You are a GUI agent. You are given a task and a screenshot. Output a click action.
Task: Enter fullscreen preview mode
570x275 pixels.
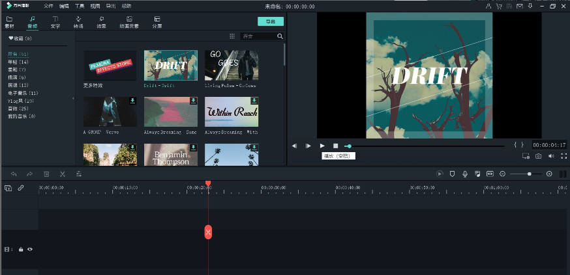564,156
